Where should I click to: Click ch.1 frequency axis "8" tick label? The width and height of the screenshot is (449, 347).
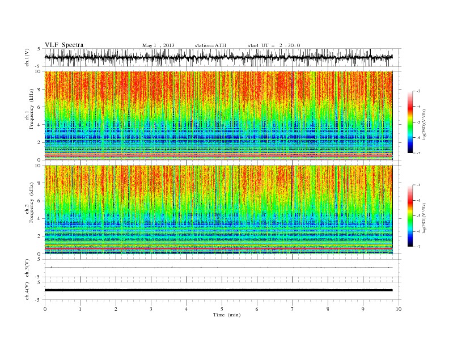(40, 90)
